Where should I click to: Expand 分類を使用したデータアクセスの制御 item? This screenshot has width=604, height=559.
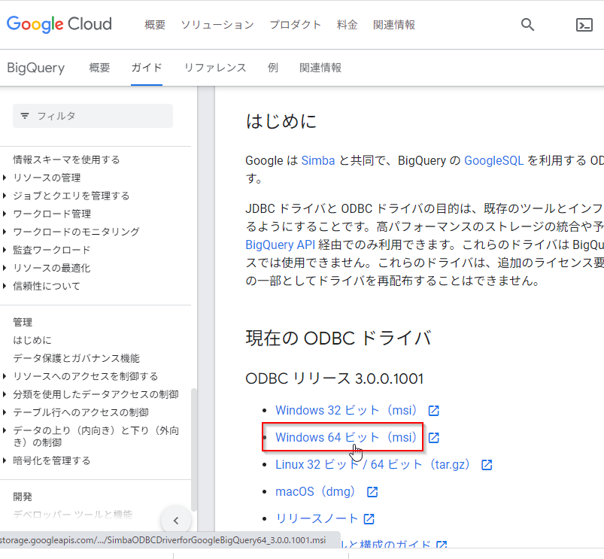tap(5, 394)
